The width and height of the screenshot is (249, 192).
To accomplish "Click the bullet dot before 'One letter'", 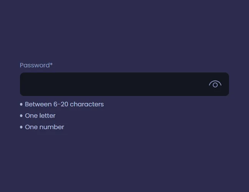I will coord(21,116).
